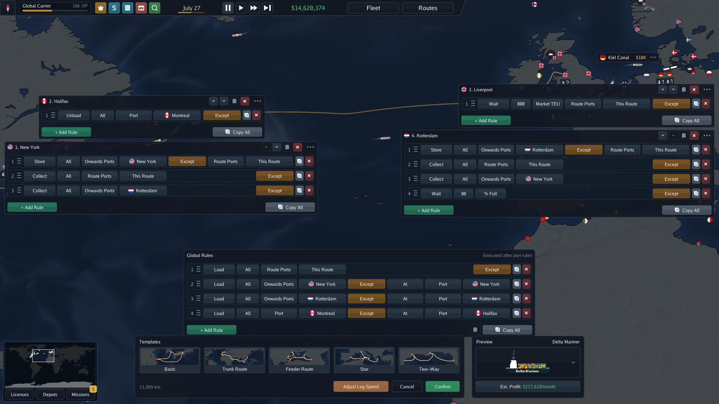Open Halifax panel three-dot options menu
This screenshot has width=719, height=404.
tap(258, 101)
